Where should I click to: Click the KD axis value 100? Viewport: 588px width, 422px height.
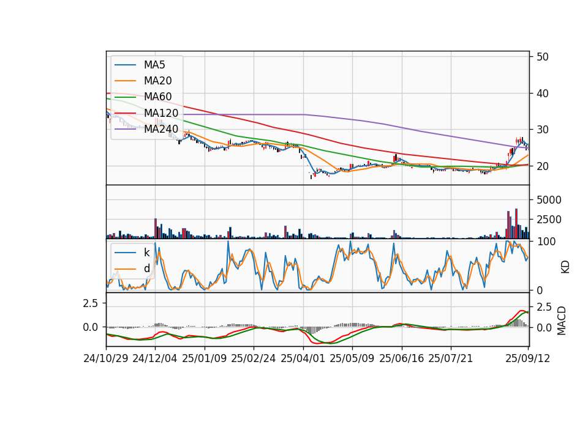[546, 242]
